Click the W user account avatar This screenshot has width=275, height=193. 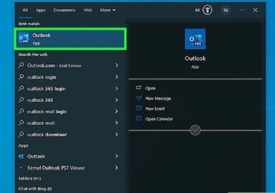click(x=225, y=10)
